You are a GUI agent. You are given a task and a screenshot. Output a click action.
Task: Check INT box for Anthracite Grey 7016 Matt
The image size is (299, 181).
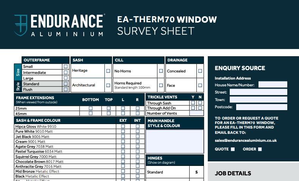pyautogui.click(x=137, y=166)
